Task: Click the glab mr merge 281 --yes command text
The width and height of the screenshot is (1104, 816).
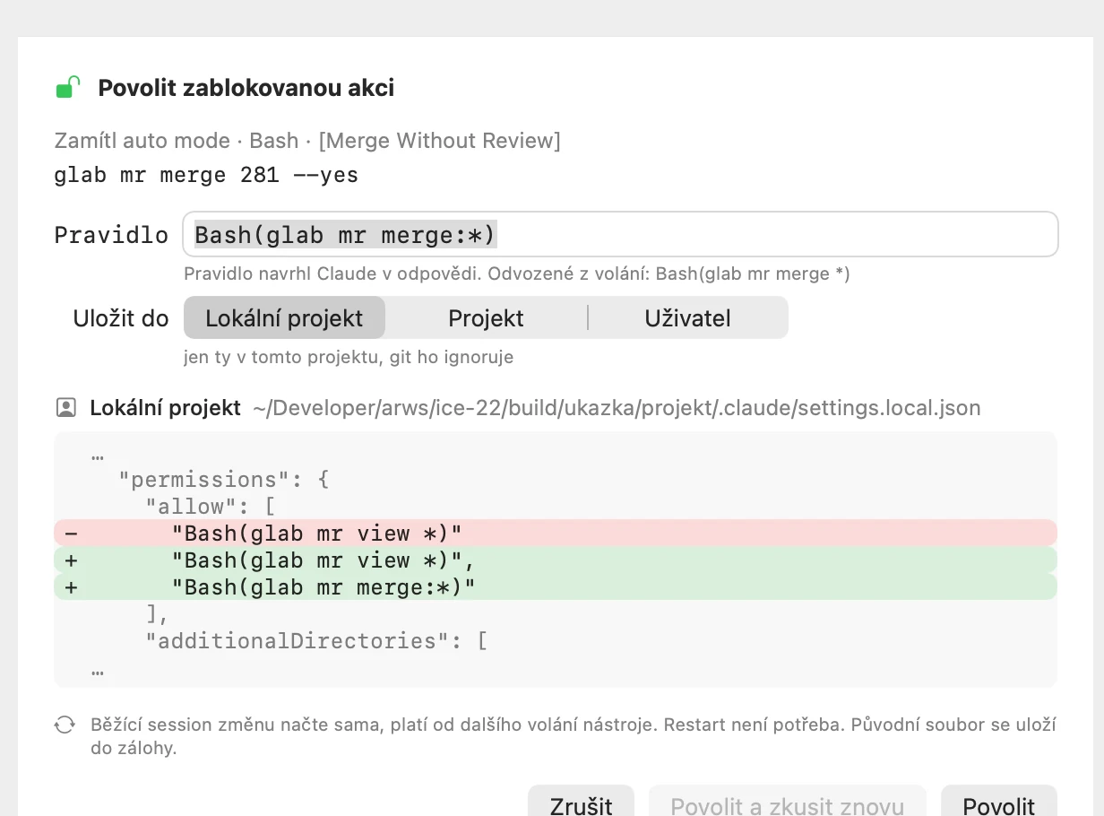Action: coord(206,175)
